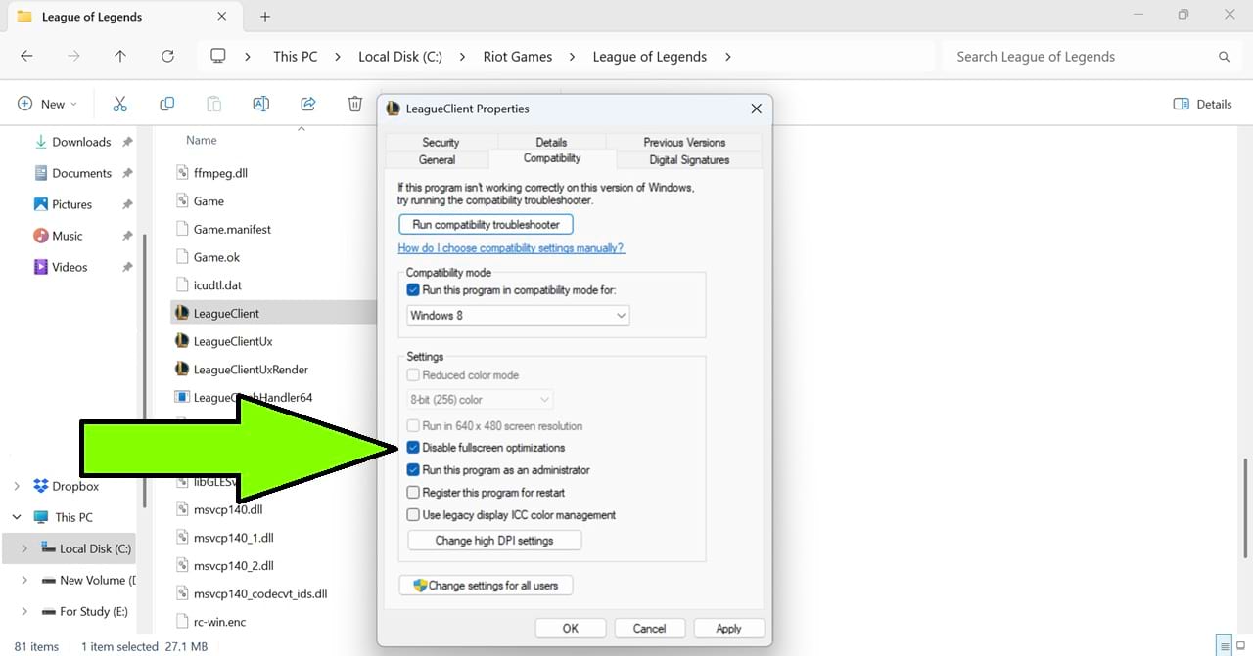Screen dimensions: 1253x656
Task: Click the Copy icon in the toolbar
Action: 167,104
